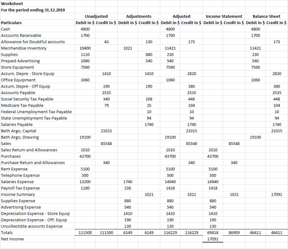Viewport: 288px width, 249px height.
Task: Click the 17091 cell in Net Income row
Action: pos(213,239)
